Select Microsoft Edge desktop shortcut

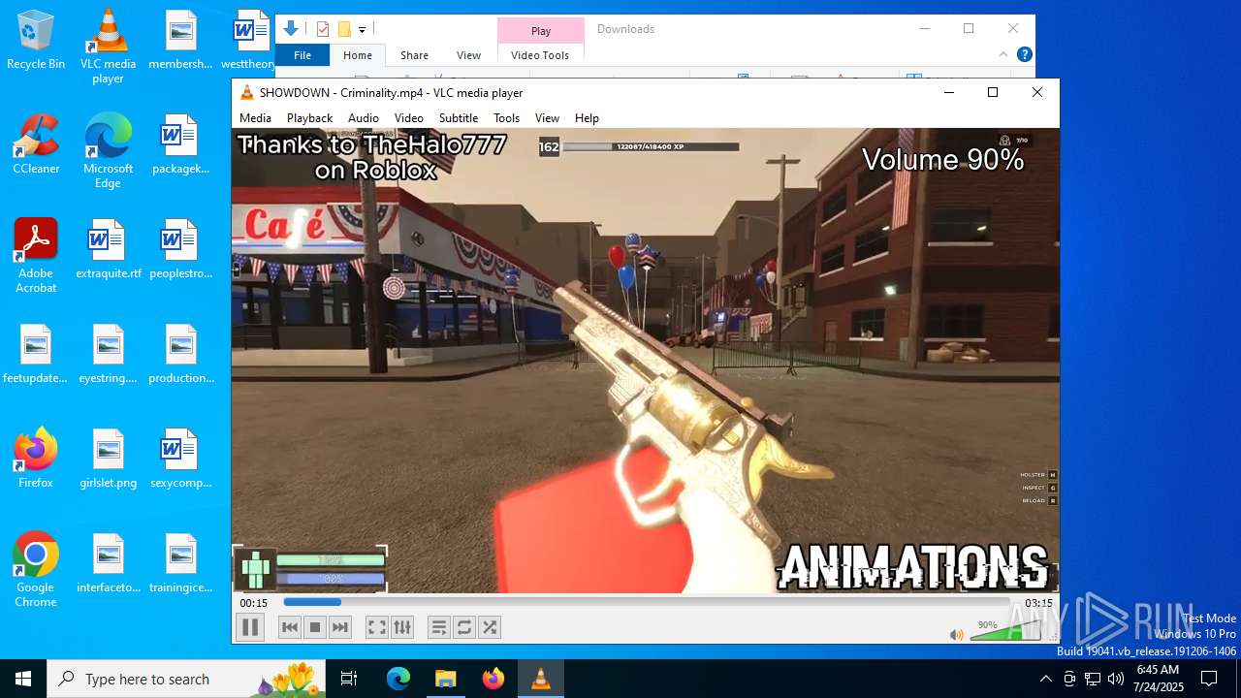tap(108, 151)
